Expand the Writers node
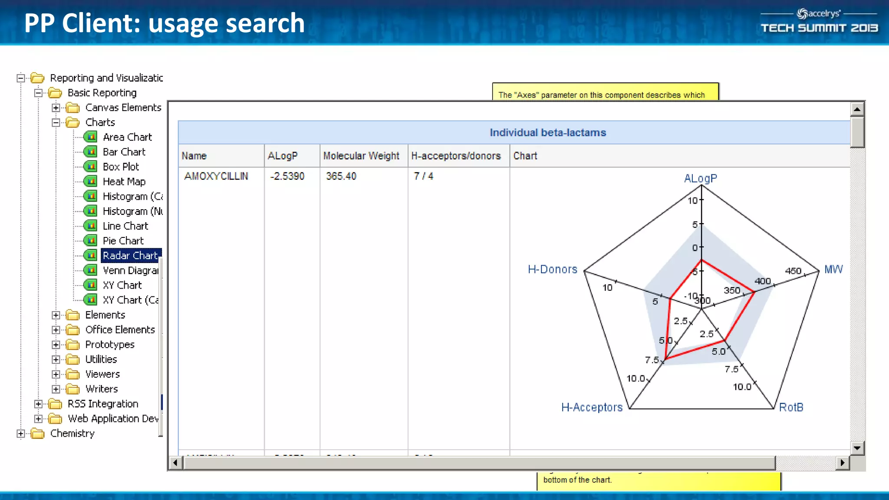This screenshot has height=500, width=889. (56, 389)
